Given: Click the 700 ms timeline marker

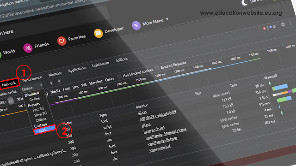Looking at the screenshot, I should point(63,97).
